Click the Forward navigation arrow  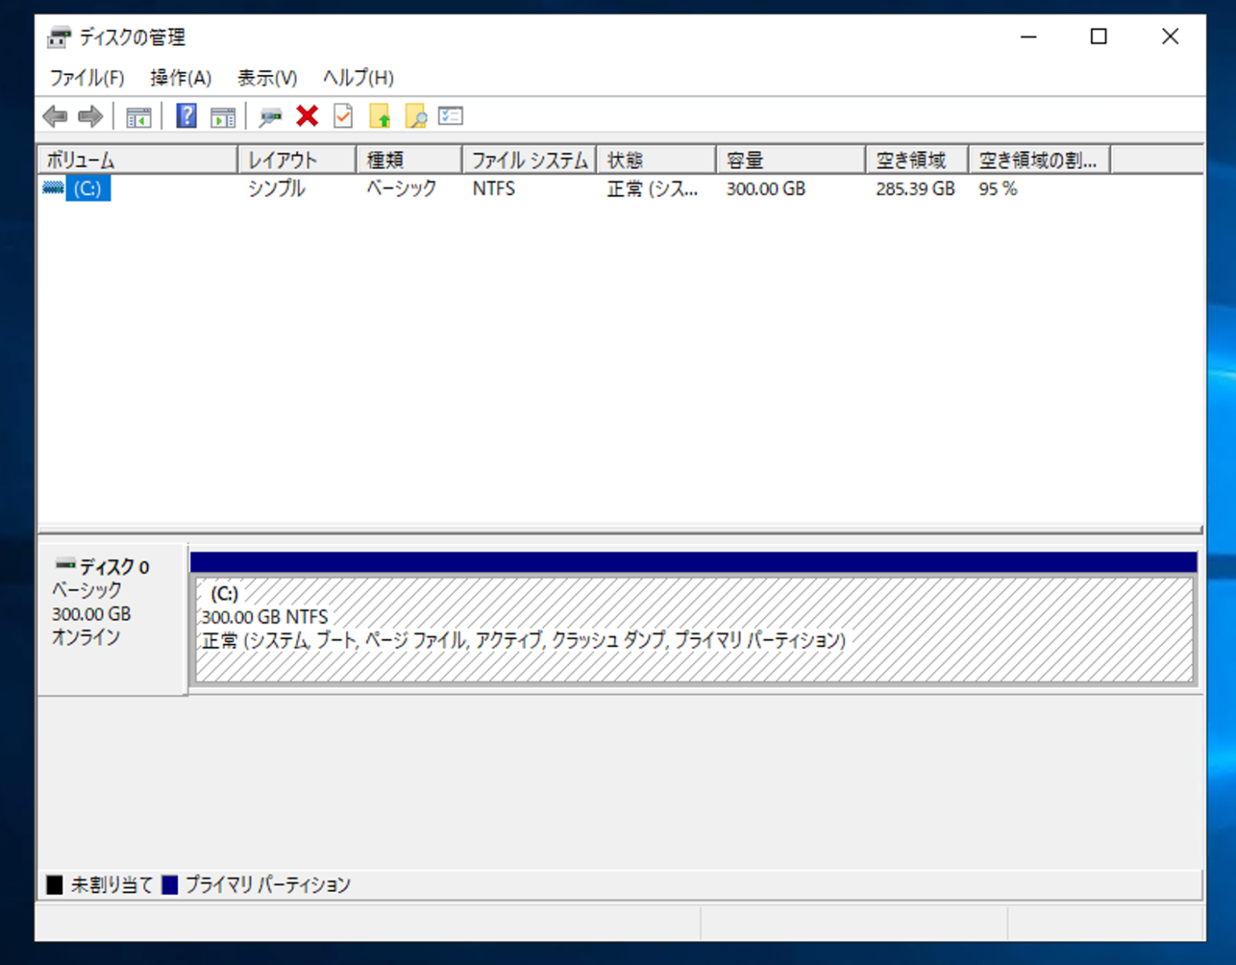[x=90, y=116]
